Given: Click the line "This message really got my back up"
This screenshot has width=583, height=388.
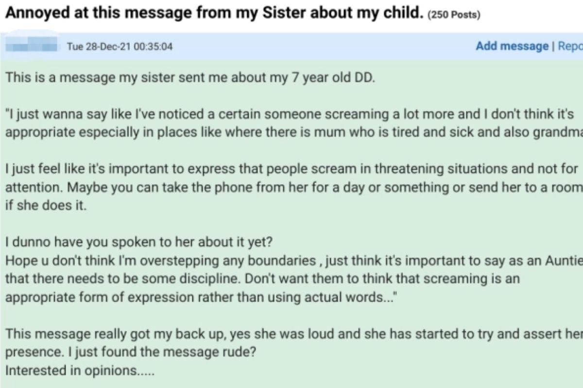Looking at the screenshot, I should 291,334.
